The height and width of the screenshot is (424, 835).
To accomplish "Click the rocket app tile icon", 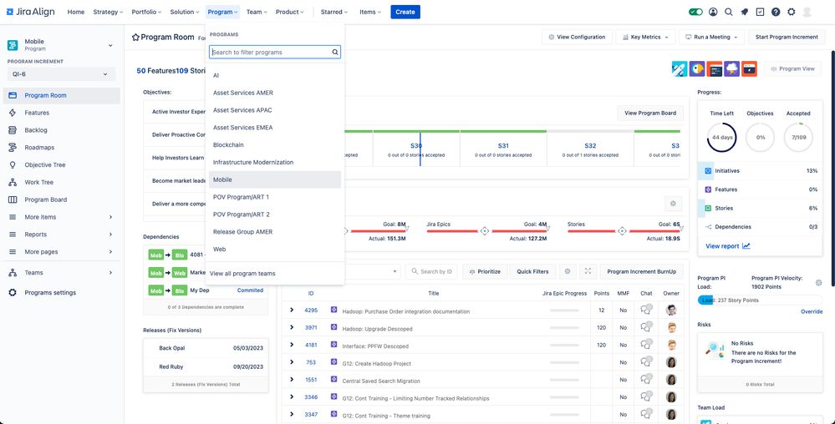I will pos(680,68).
